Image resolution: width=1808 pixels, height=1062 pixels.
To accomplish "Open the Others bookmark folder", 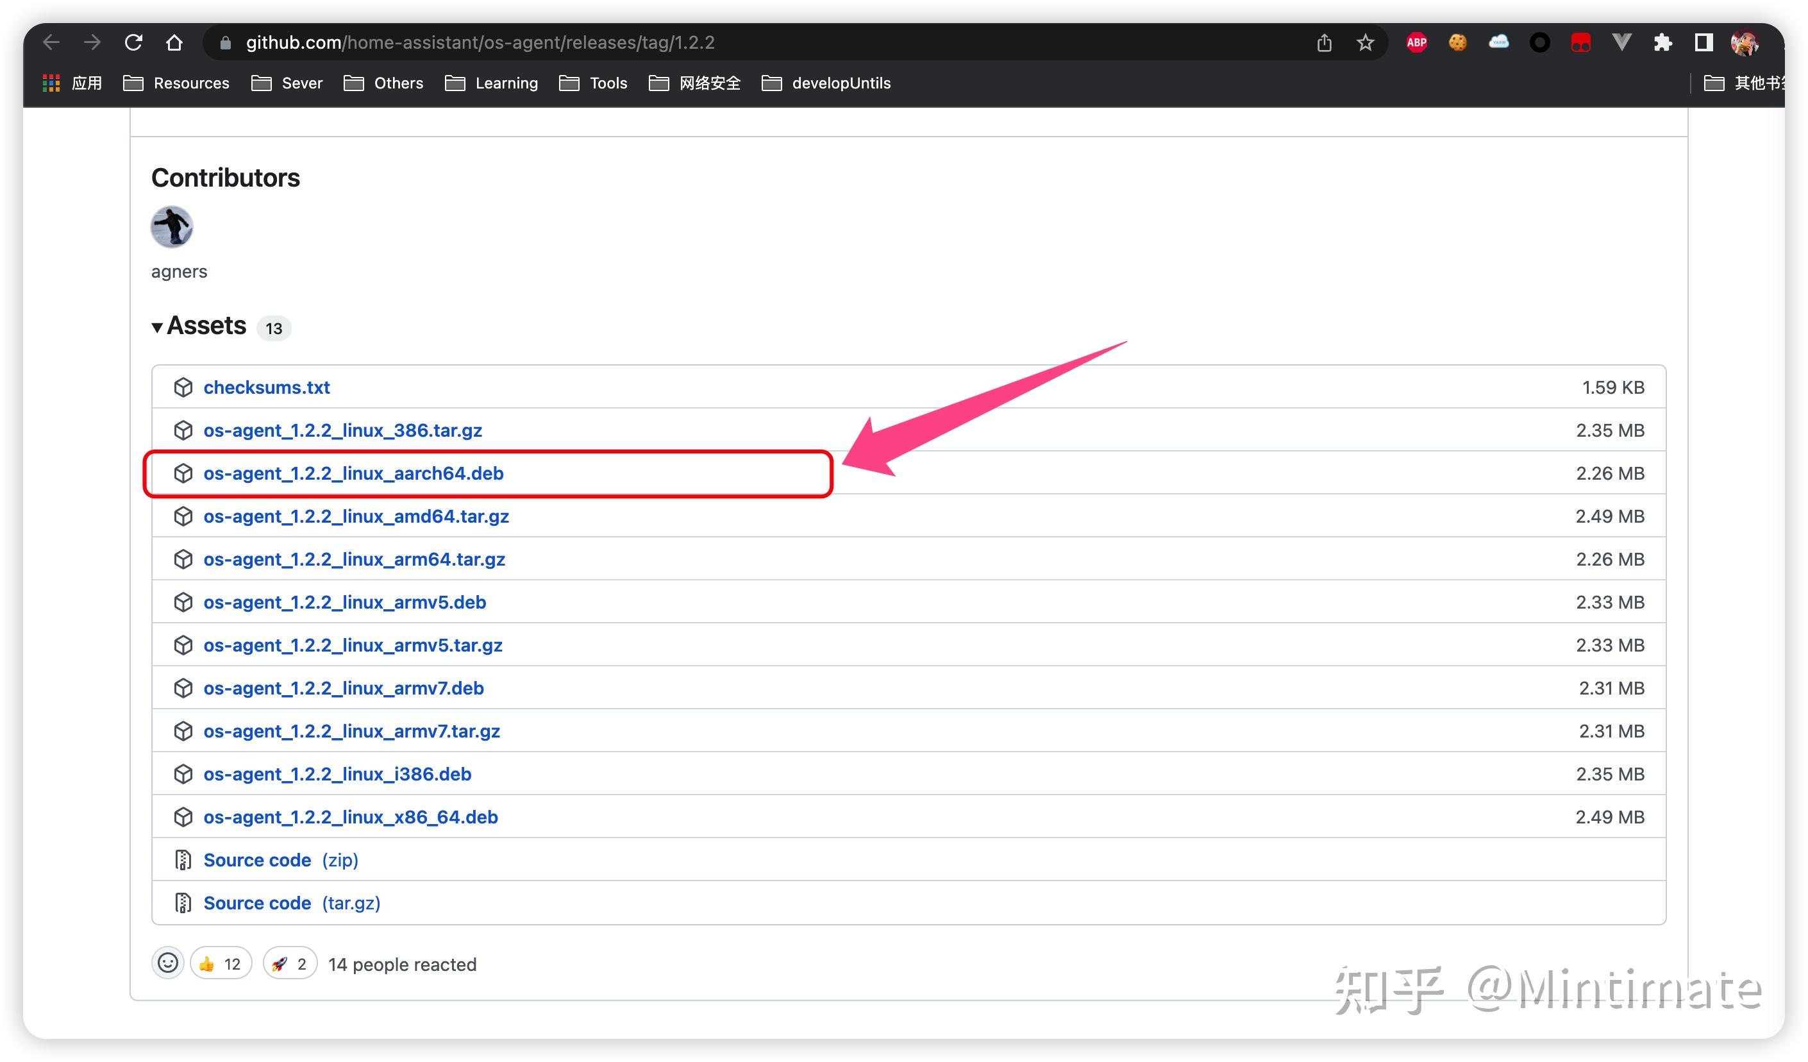I will click(384, 83).
